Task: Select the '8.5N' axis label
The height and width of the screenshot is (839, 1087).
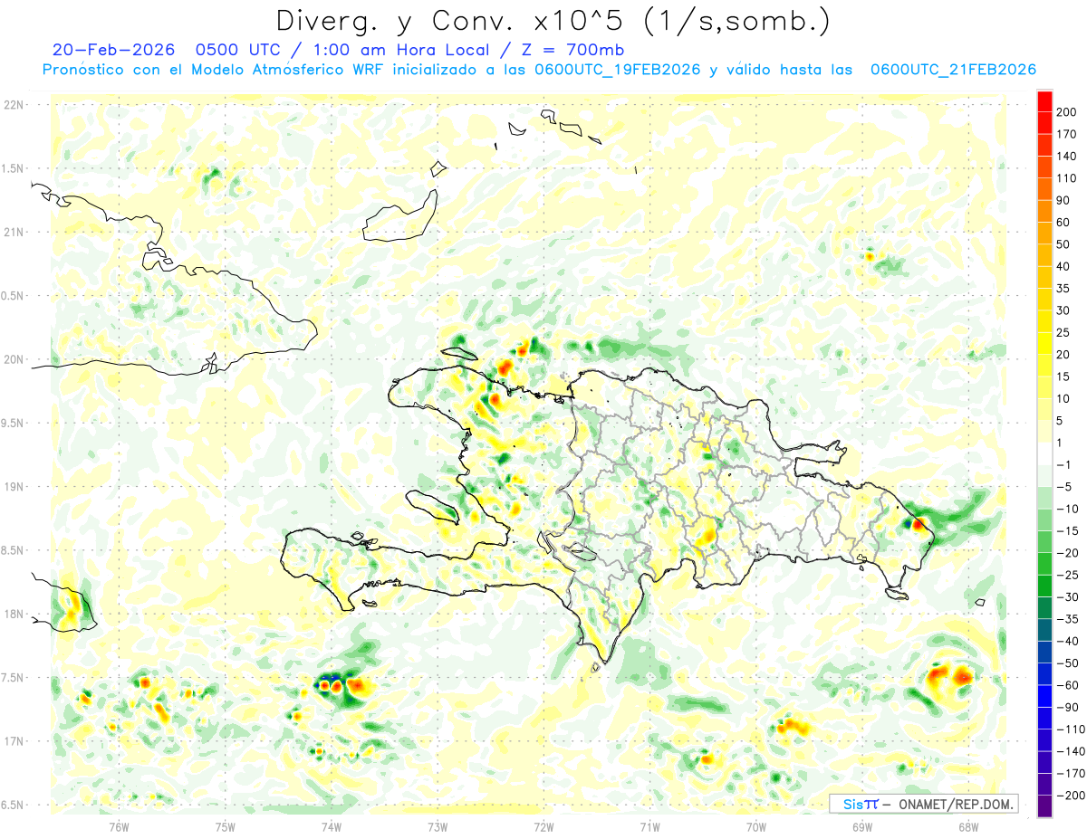Action: pyautogui.click(x=13, y=550)
